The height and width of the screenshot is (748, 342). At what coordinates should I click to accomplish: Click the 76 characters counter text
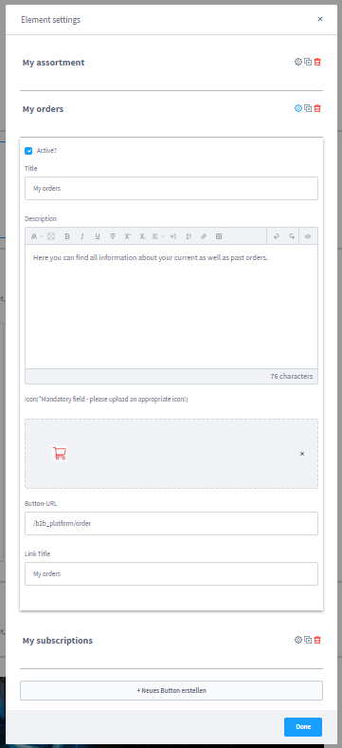(292, 376)
